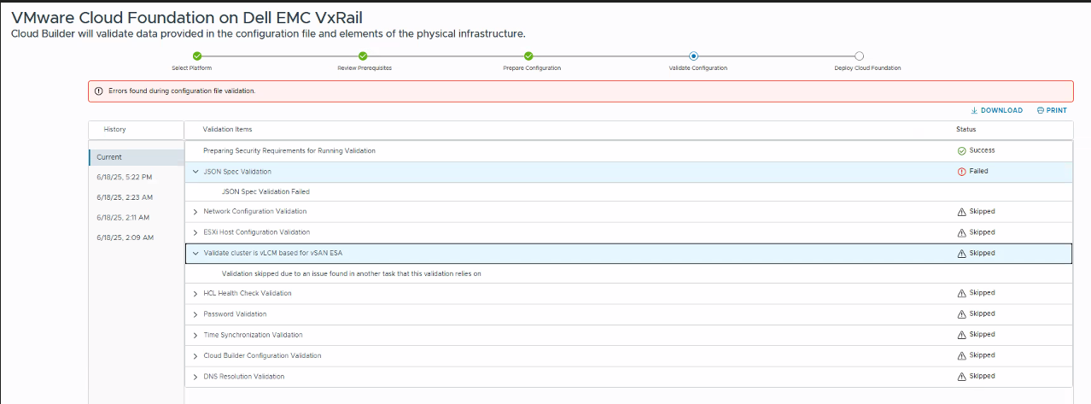This screenshot has height=404, width=1091.
Task: Click the red Failed status icon
Action: point(962,171)
